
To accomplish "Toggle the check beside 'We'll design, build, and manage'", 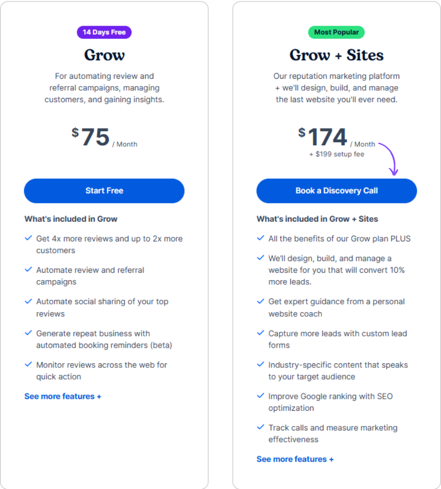I will coord(260,258).
